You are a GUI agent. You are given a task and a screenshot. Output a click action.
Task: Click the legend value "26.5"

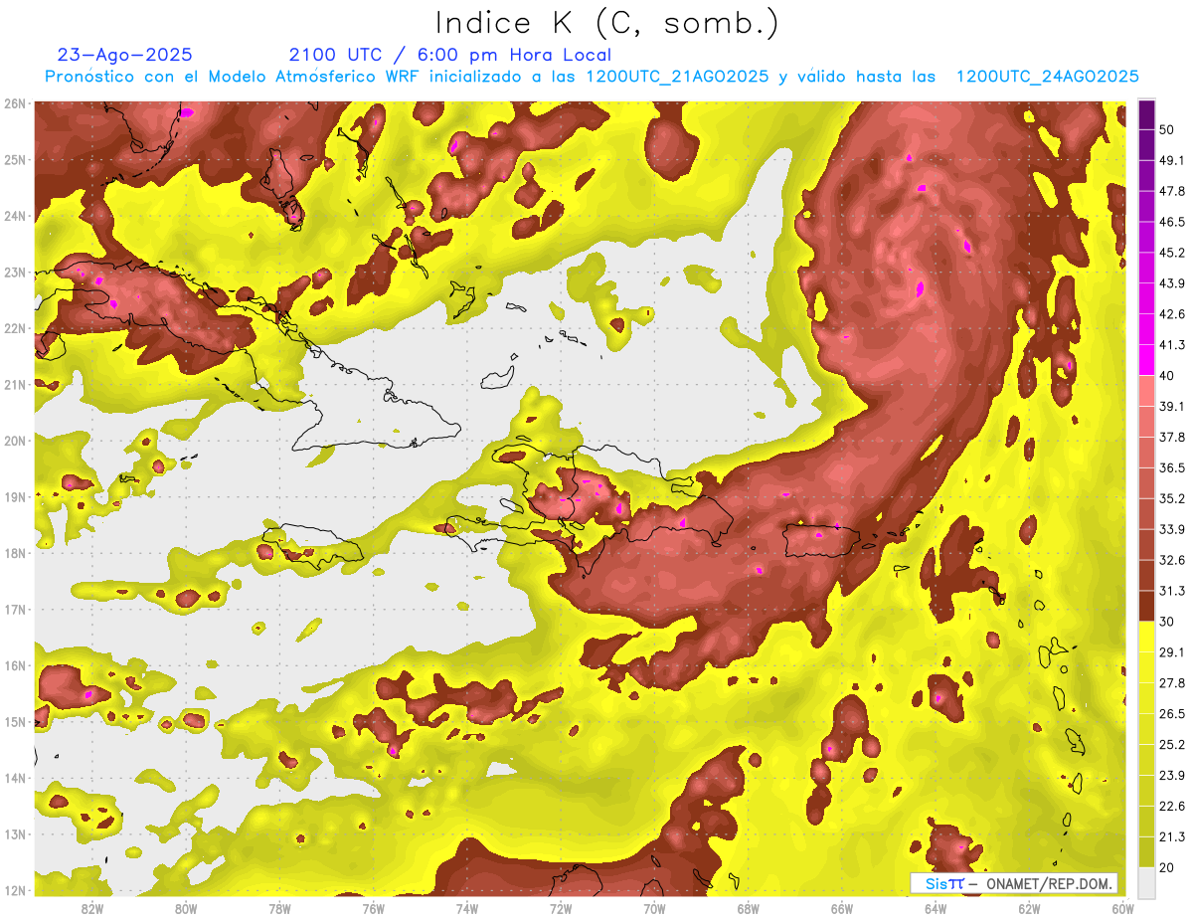click(1172, 713)
